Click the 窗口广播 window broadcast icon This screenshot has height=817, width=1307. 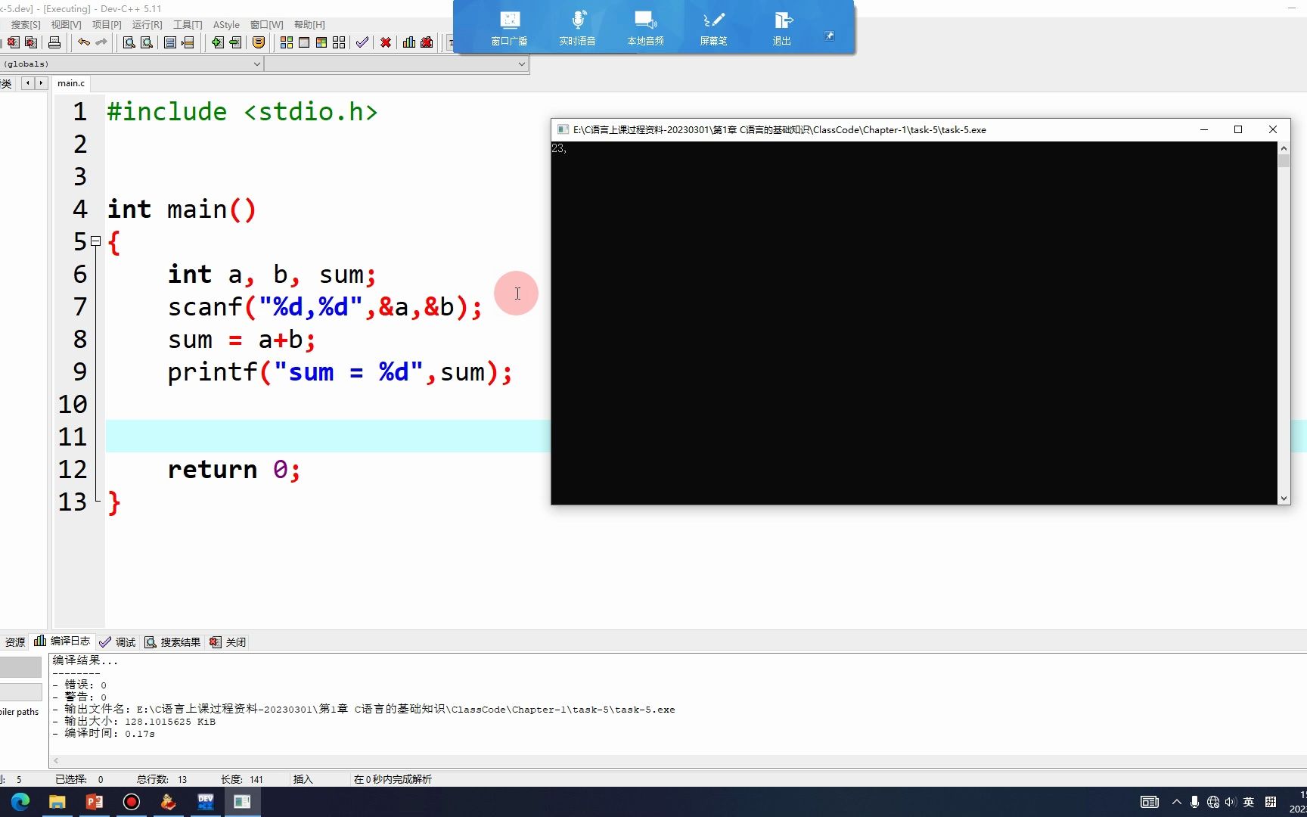tap(510, 28)
